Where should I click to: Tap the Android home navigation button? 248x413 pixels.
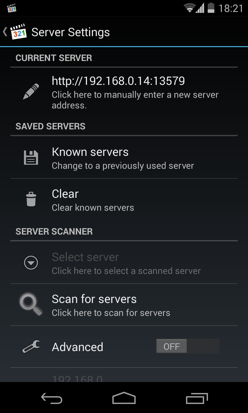(x=124, y=398)
